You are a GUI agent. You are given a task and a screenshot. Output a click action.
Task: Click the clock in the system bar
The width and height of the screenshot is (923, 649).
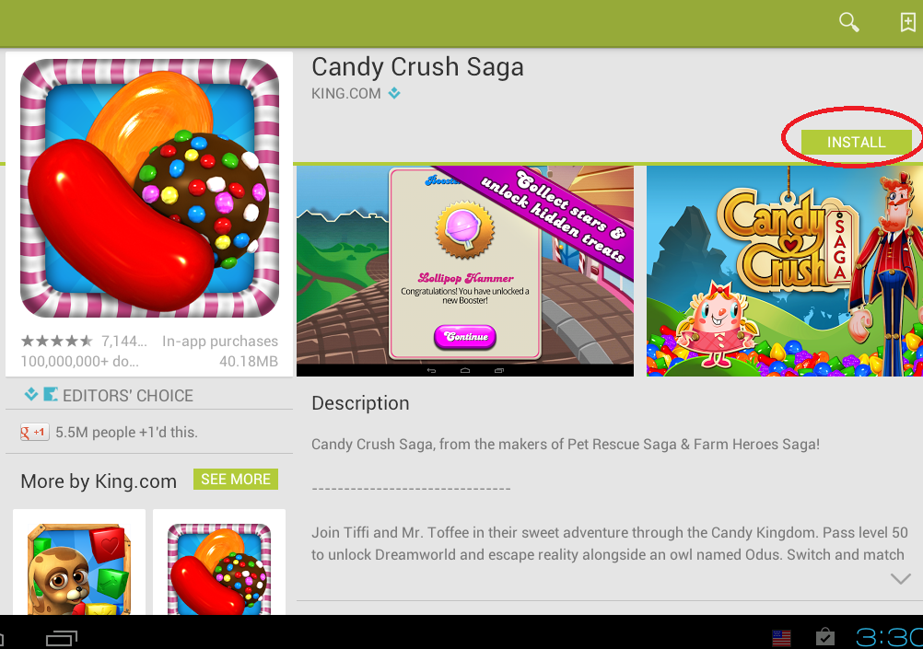(889, 637)
